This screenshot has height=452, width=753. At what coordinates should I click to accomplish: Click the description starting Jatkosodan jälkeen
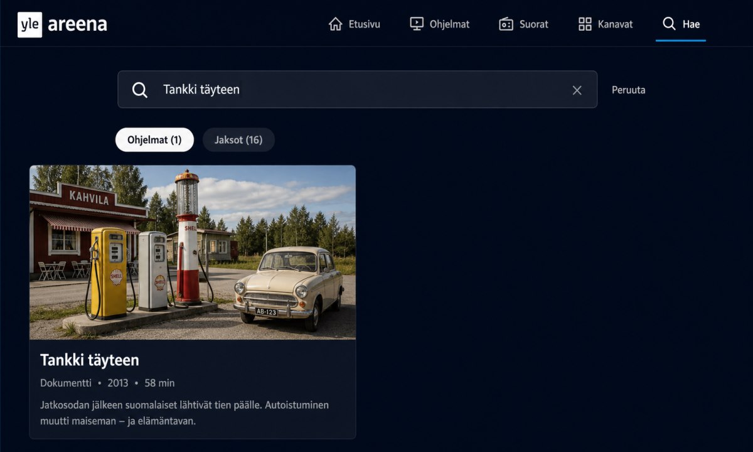[x=184, y=412]
